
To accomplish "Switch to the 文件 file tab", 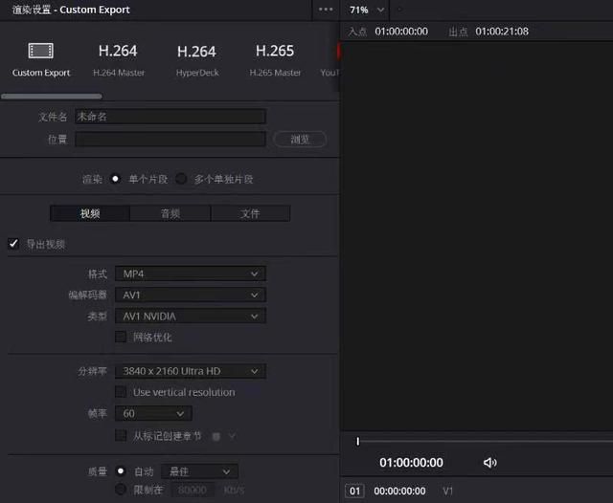I will [x=250, y=213].
